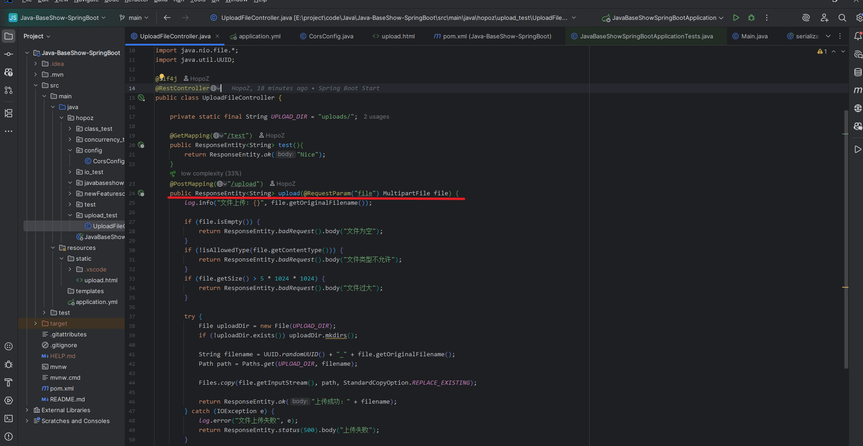Click the gutter run icon on line 15
Viewport: 863px width, 446px height.
click(x=141, y=97)
